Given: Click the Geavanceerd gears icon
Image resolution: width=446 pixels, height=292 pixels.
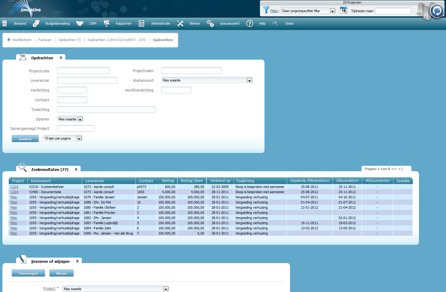Looking at the screenshot, I should [210, 23].
